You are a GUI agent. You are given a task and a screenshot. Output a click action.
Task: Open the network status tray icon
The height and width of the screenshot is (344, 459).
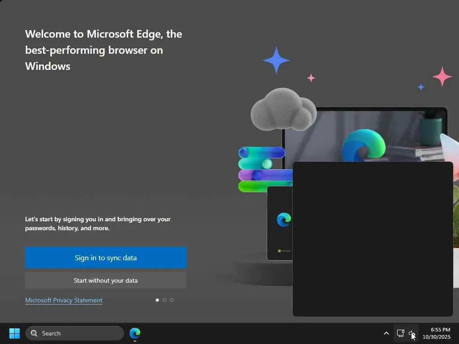[400, 333]
